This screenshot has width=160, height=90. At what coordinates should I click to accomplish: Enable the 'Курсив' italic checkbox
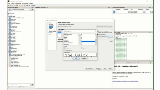(81, 48)
